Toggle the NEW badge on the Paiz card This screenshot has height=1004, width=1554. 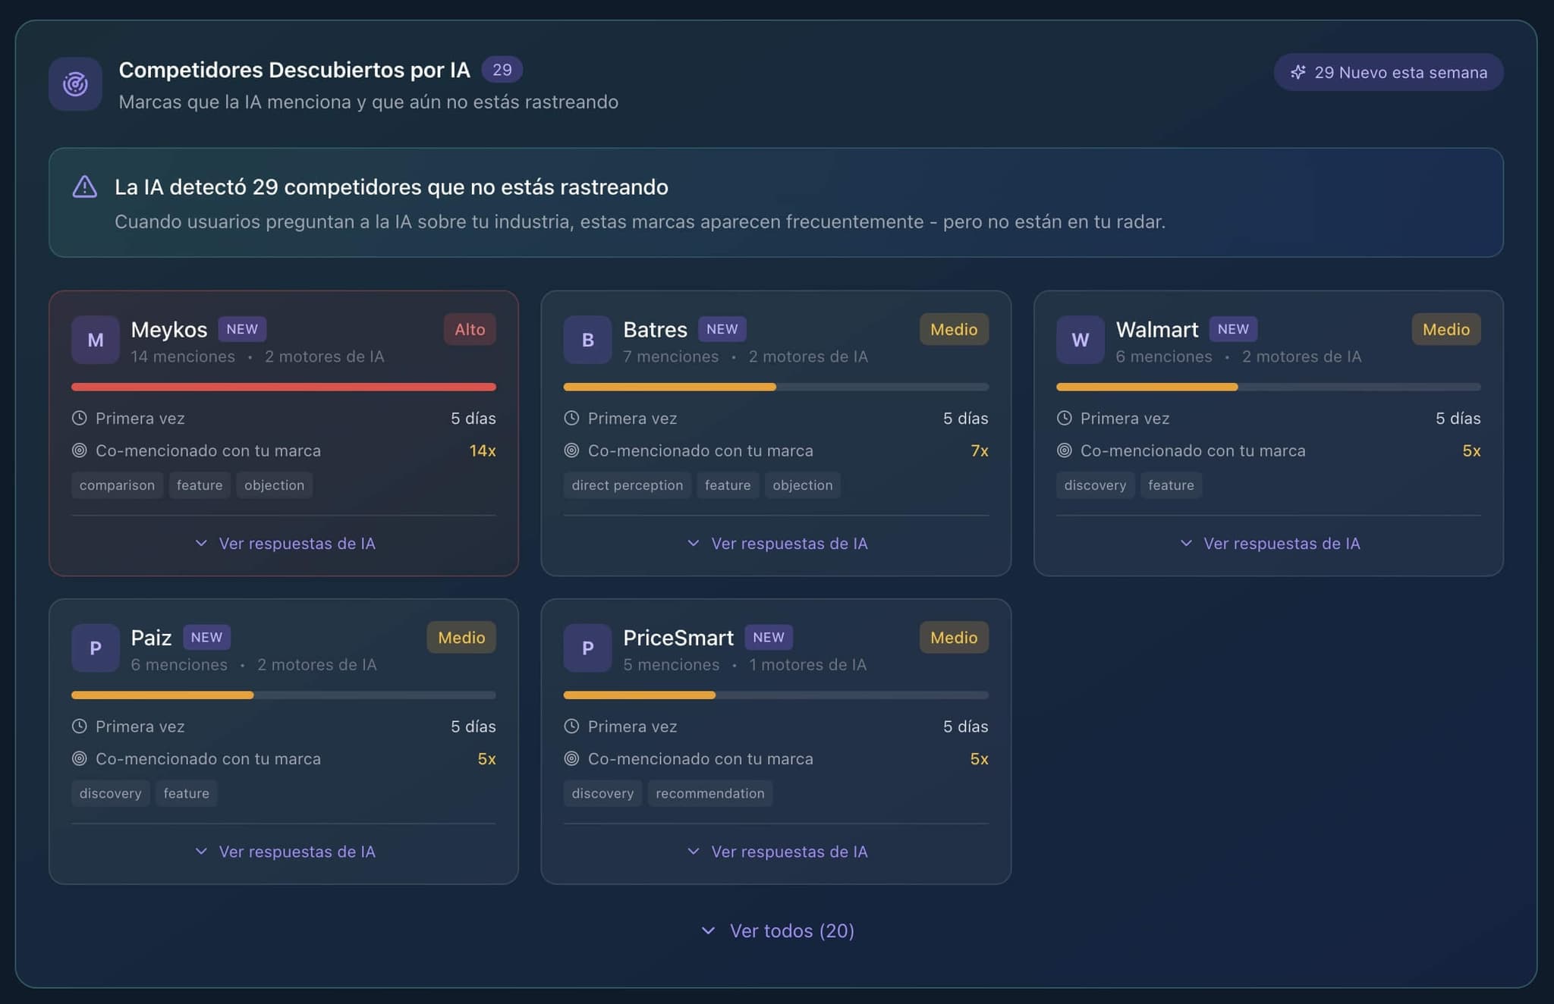pos(206,637)
